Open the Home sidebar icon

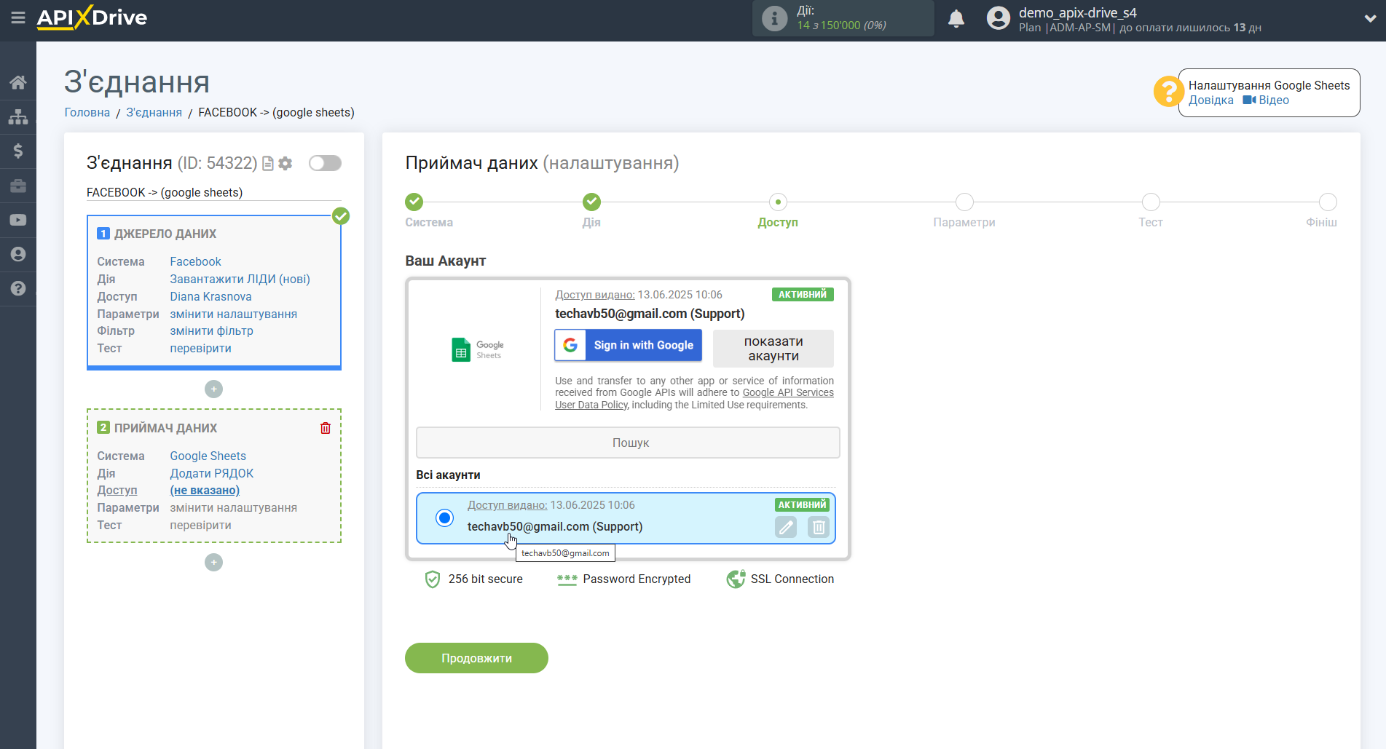pos(18,82)
